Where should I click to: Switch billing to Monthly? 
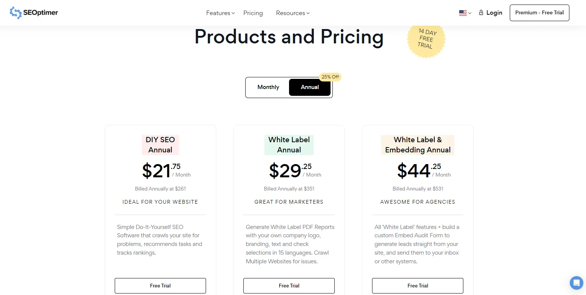coord(268,87)
